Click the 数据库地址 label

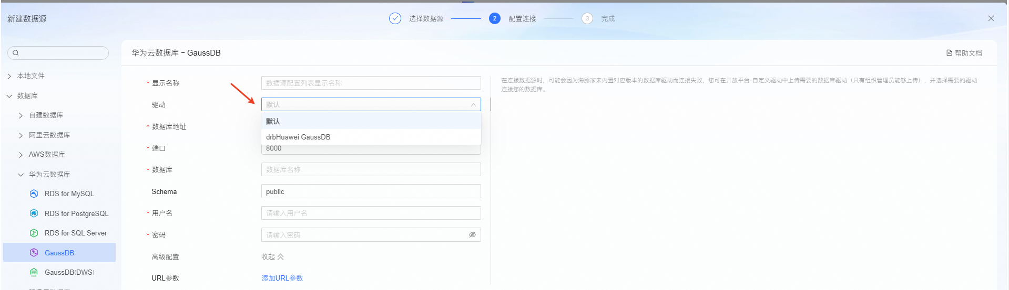[x=169, y=126]
